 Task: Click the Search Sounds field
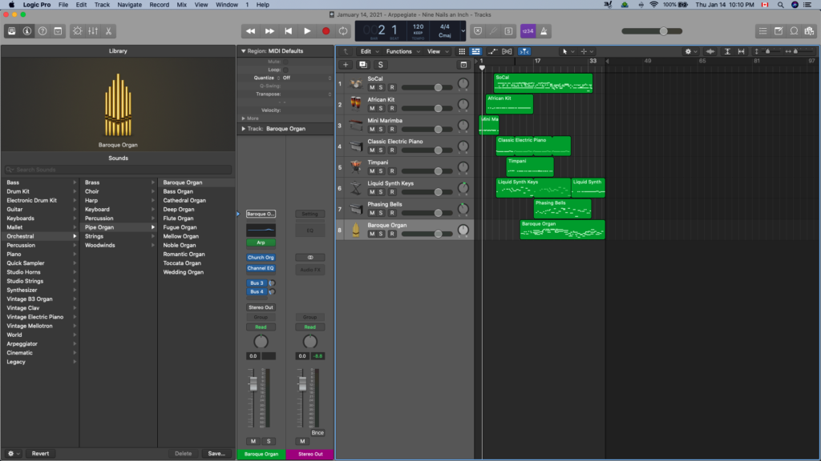[119, 170]
